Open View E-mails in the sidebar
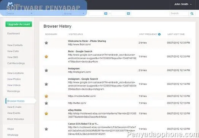 click(x=14, y=107)
